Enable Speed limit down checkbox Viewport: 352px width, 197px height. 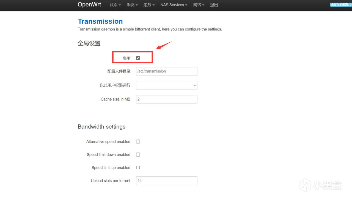click(138, 154)
